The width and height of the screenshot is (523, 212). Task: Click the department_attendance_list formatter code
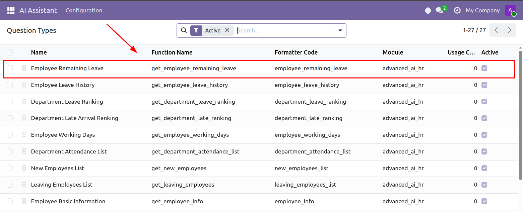[313, 151]
